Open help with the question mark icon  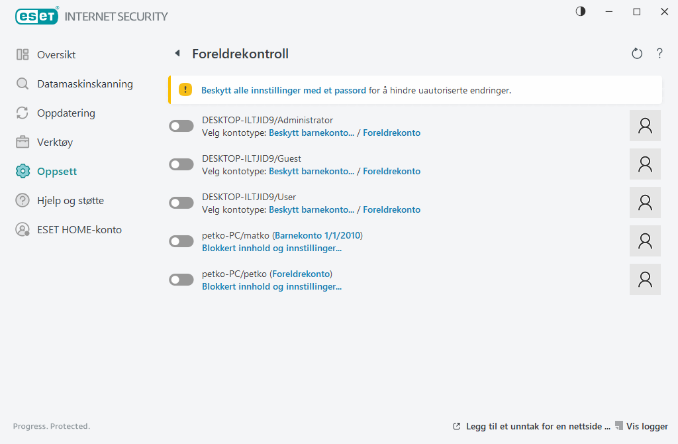coord(659,53)
